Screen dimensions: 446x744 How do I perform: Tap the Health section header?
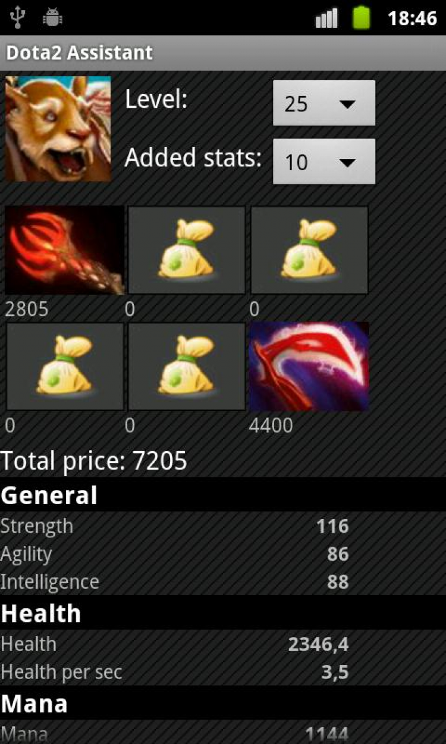click(223, 613)
